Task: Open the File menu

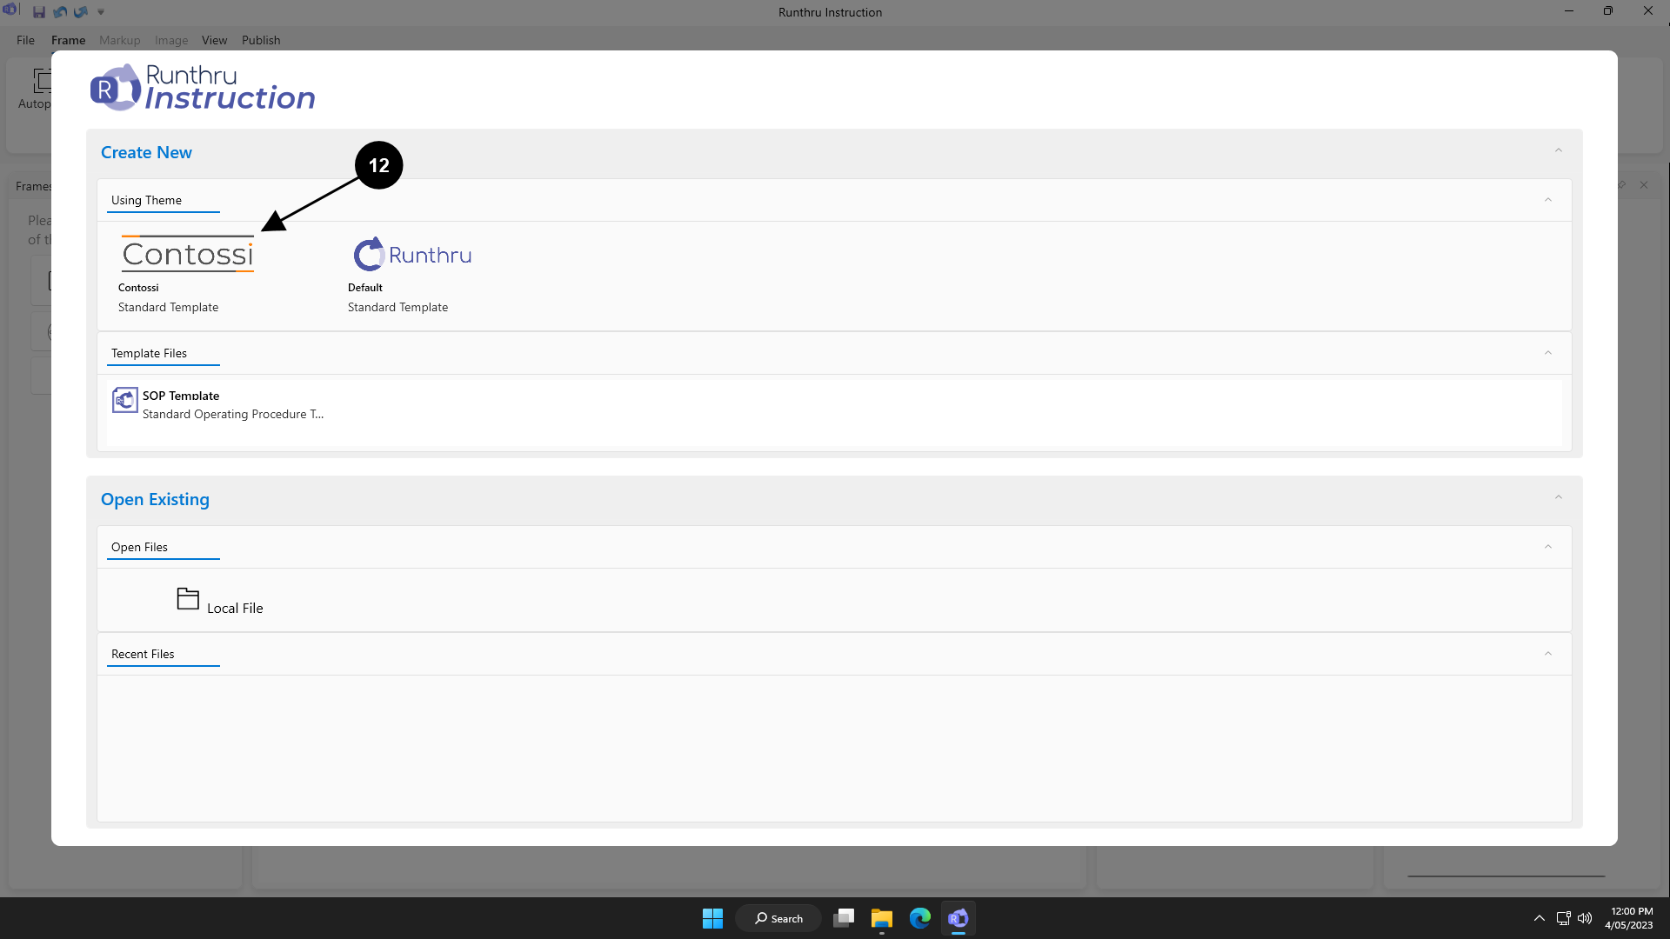Action: pyautogui.click(x=25, y=40)
